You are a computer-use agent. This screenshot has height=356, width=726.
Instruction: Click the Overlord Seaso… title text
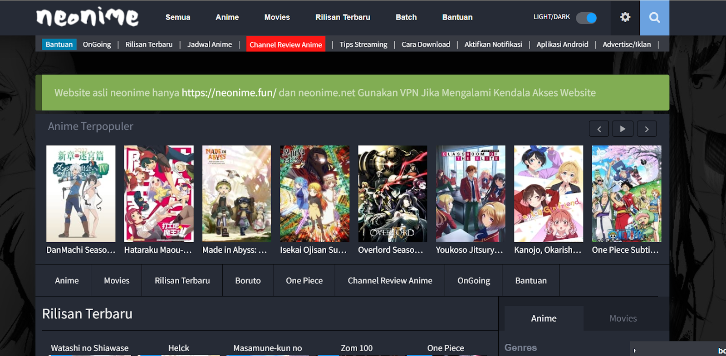point(391,250)
